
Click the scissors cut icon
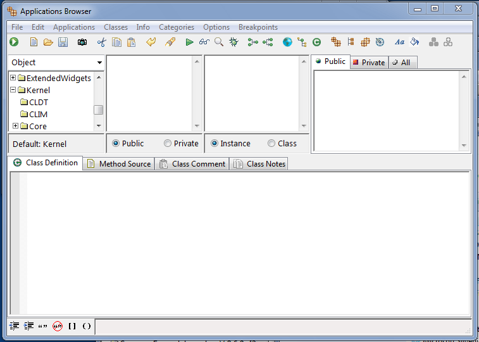tap(101, 42)
